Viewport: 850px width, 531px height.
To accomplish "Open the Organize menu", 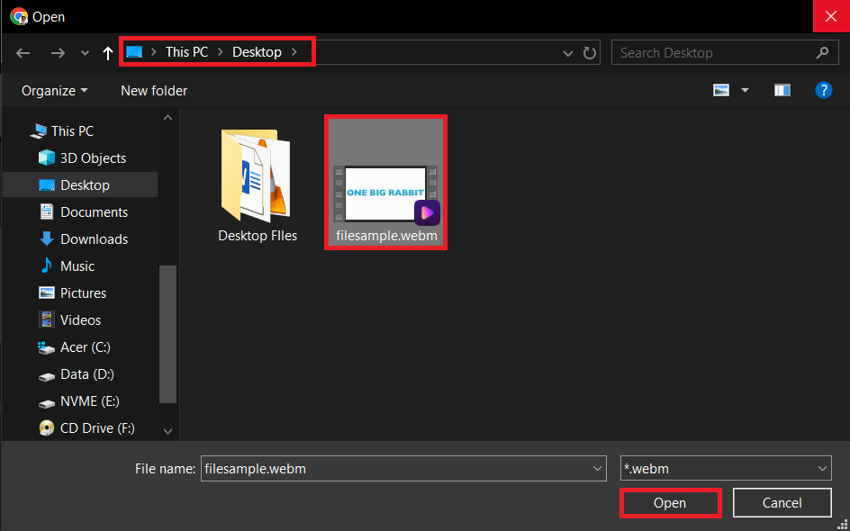I will [54, 91].
